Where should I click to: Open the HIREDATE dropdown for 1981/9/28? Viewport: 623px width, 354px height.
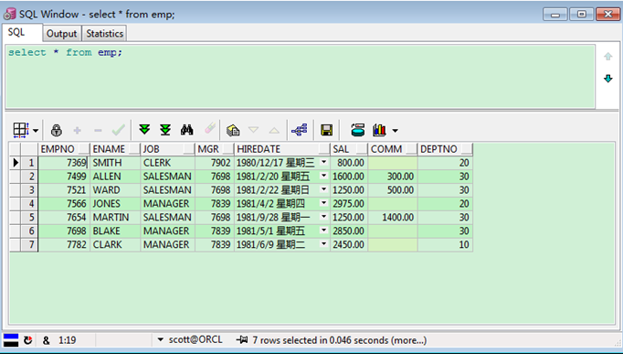[324, 217]
